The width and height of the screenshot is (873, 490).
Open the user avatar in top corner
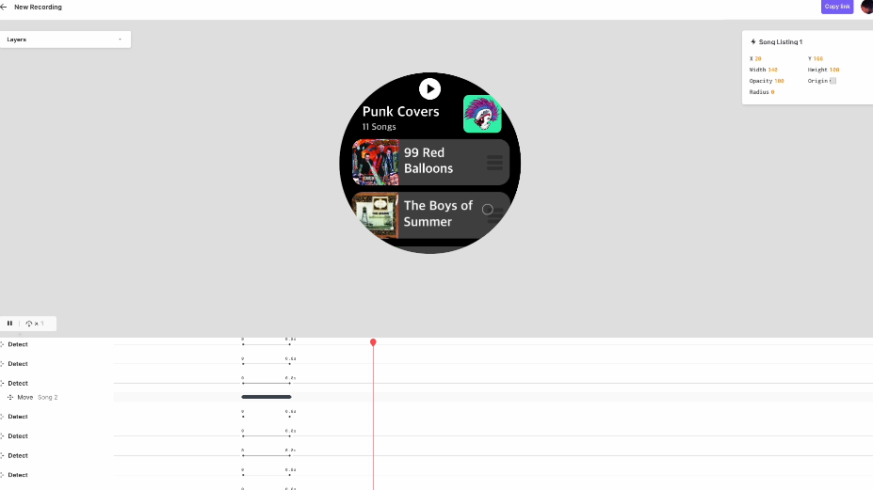click(x=866, y=7)
